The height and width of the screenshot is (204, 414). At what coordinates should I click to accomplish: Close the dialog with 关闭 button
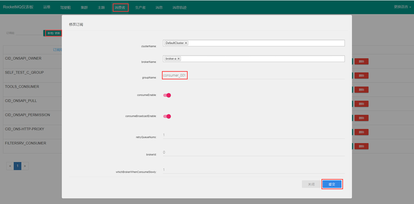click(x=311, y=184)
